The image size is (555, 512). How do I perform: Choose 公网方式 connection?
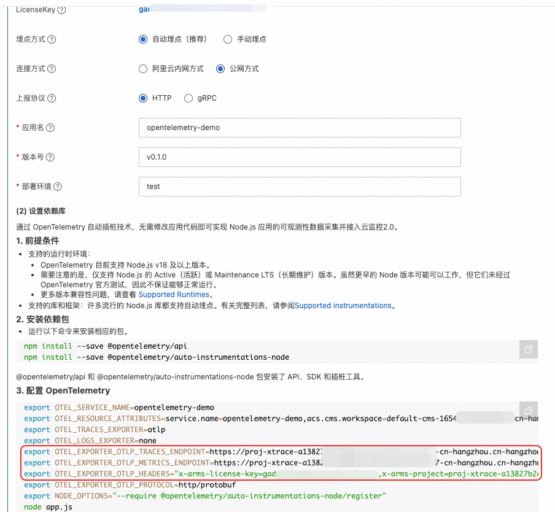click(220, 69)
